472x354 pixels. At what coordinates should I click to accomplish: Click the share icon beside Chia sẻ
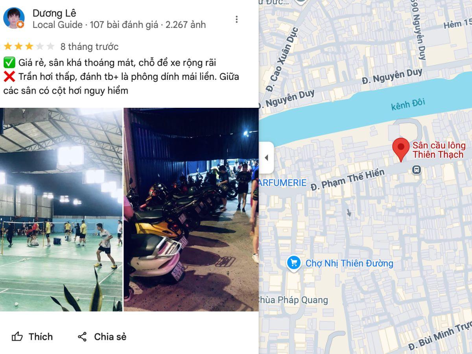tap(82, 337)
